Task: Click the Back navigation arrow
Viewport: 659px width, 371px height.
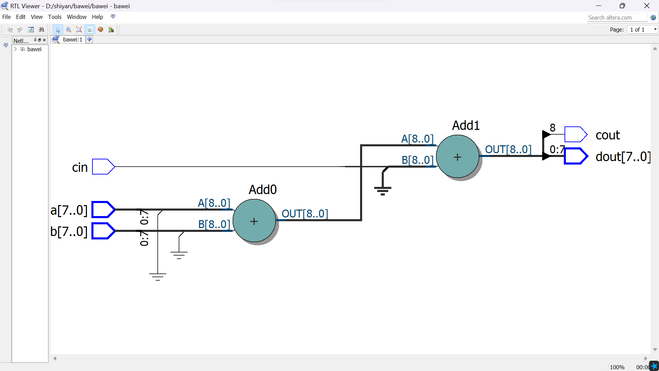Action: click(x=10, y=30)
